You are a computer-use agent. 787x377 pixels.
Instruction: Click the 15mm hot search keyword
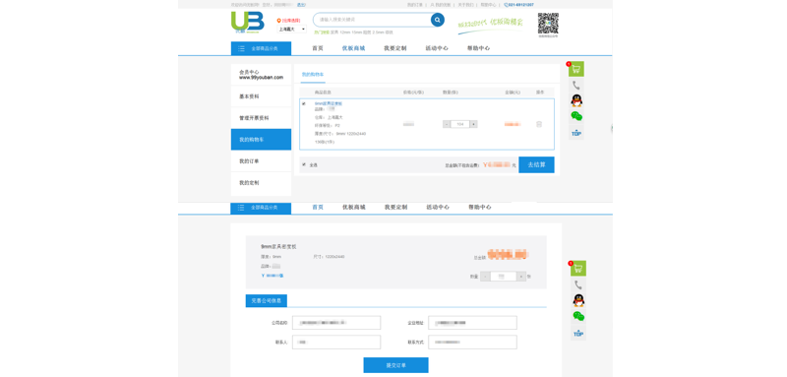point(357,32)
